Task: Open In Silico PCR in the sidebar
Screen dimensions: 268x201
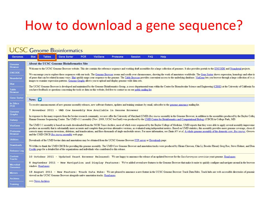Action: pyautogui.click(x=15, y=105)
